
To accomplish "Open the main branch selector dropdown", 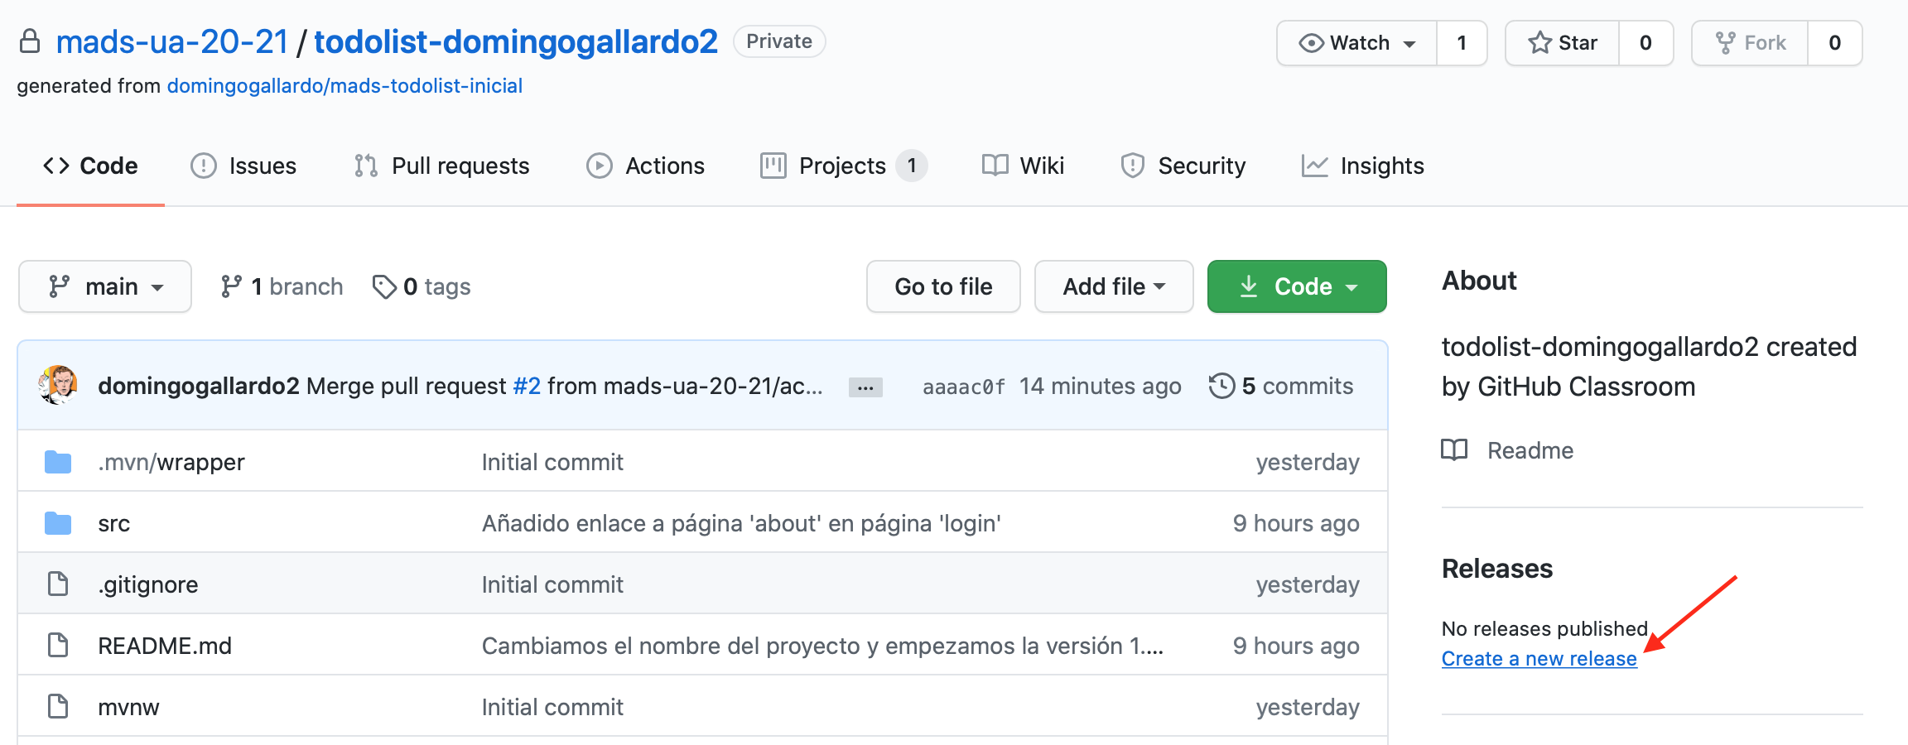I will tap(105, 286).
